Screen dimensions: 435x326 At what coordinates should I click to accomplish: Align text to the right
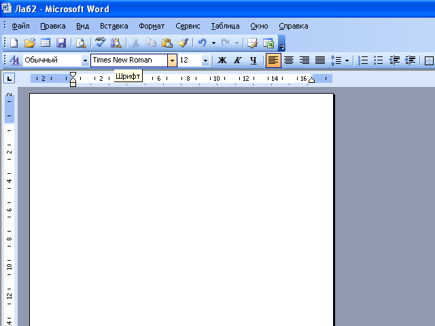pyautogui.click(x=304, y=60)
